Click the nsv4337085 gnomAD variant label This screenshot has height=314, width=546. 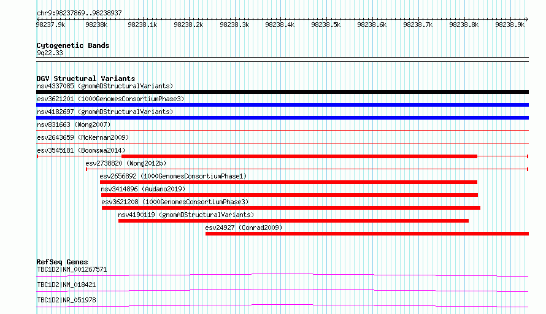tap(105, 86)
